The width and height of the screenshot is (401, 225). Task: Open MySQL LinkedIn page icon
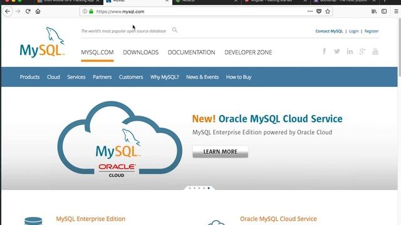coord(350,51)
